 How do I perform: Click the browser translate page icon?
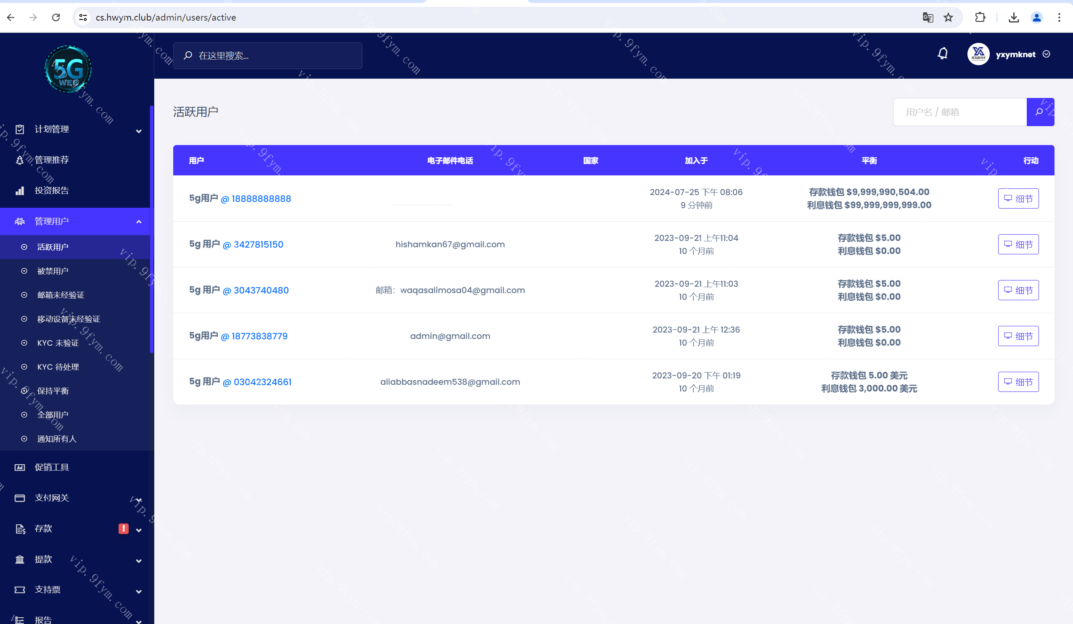pos(928,18)
